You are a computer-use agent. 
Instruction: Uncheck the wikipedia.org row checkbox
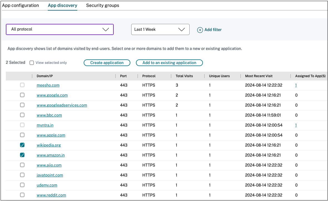(x=22, y=145)
